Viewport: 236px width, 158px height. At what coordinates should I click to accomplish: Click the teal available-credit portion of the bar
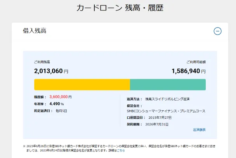point(168,85)
